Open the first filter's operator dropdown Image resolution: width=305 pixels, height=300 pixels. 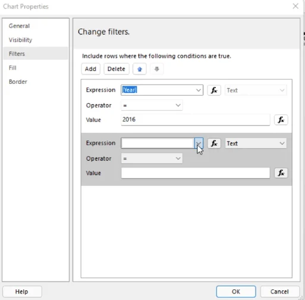[152, 105]
